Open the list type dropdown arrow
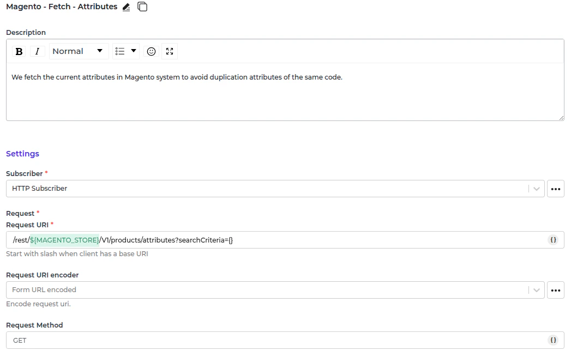The height and width of the screenshot is (357, 583). (x=134, y=51)
